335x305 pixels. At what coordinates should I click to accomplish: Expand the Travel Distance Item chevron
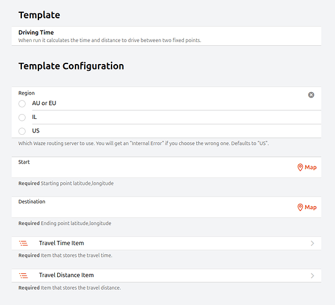[x=312, y=276]
